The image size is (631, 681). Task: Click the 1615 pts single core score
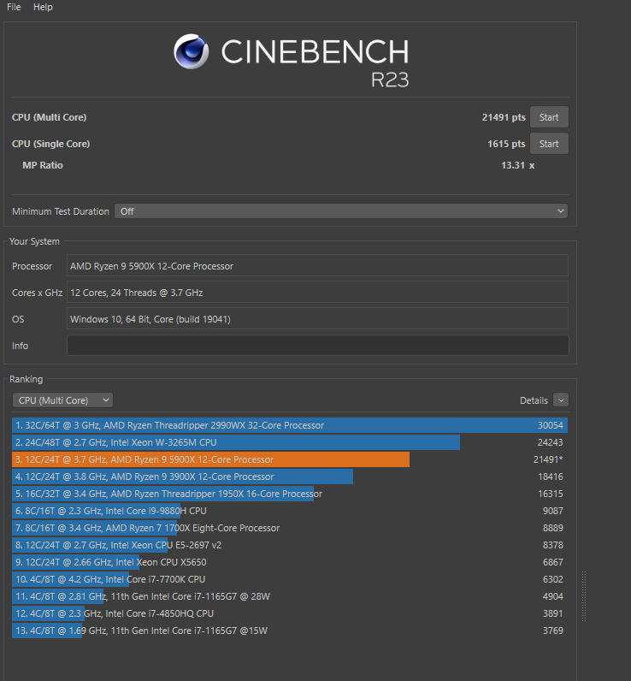(x=506, y=144)
